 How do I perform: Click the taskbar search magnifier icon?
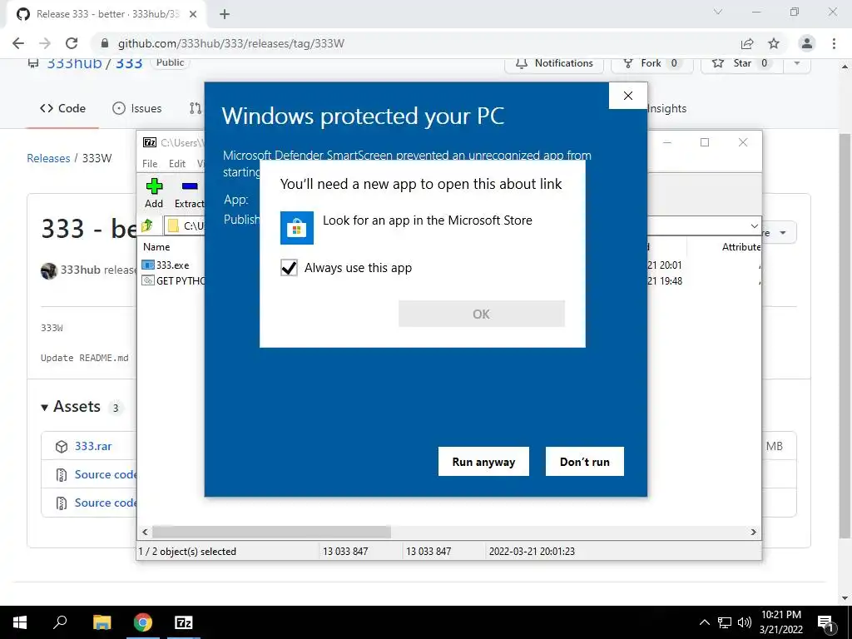click(x=60, y=622)
